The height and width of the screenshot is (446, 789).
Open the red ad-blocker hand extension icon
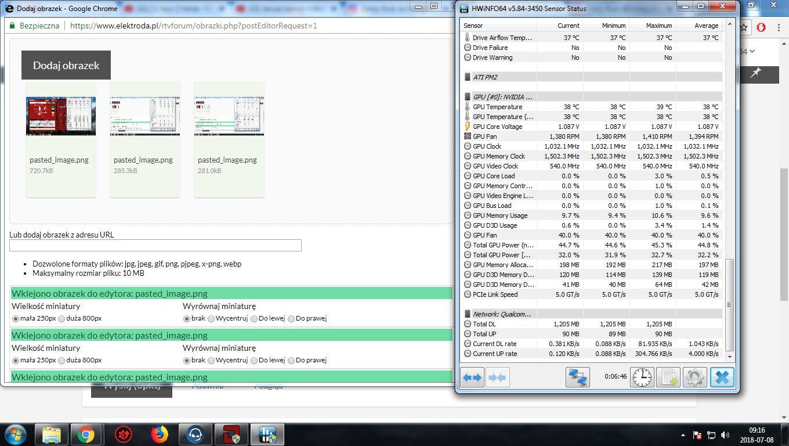tap(762, 27)
